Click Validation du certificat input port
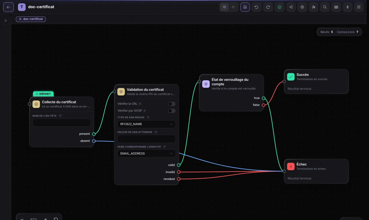This screenshot has height=220, width=369. point(114,92)
